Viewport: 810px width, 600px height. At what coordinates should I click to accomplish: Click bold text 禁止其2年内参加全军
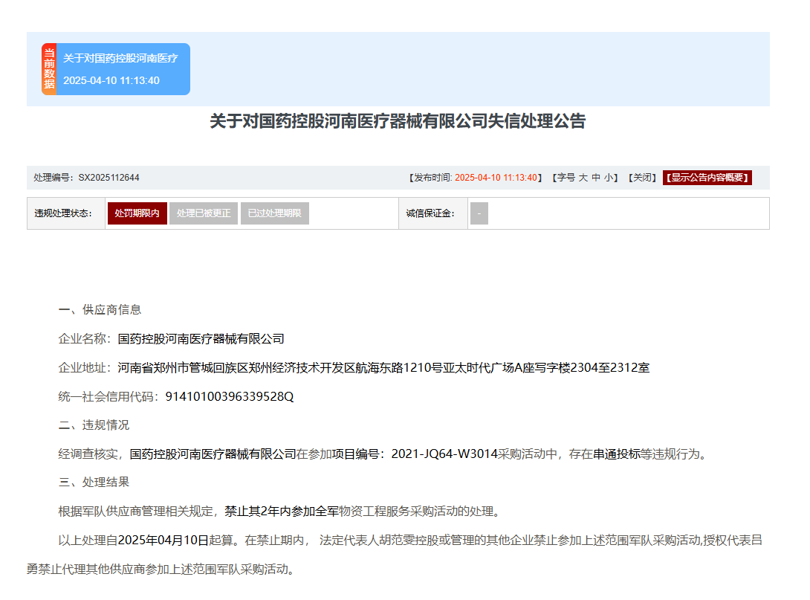pyautogui.click(x=282, y=511)
